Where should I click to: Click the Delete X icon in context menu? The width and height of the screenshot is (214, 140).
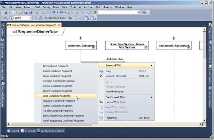click(101, 76)
